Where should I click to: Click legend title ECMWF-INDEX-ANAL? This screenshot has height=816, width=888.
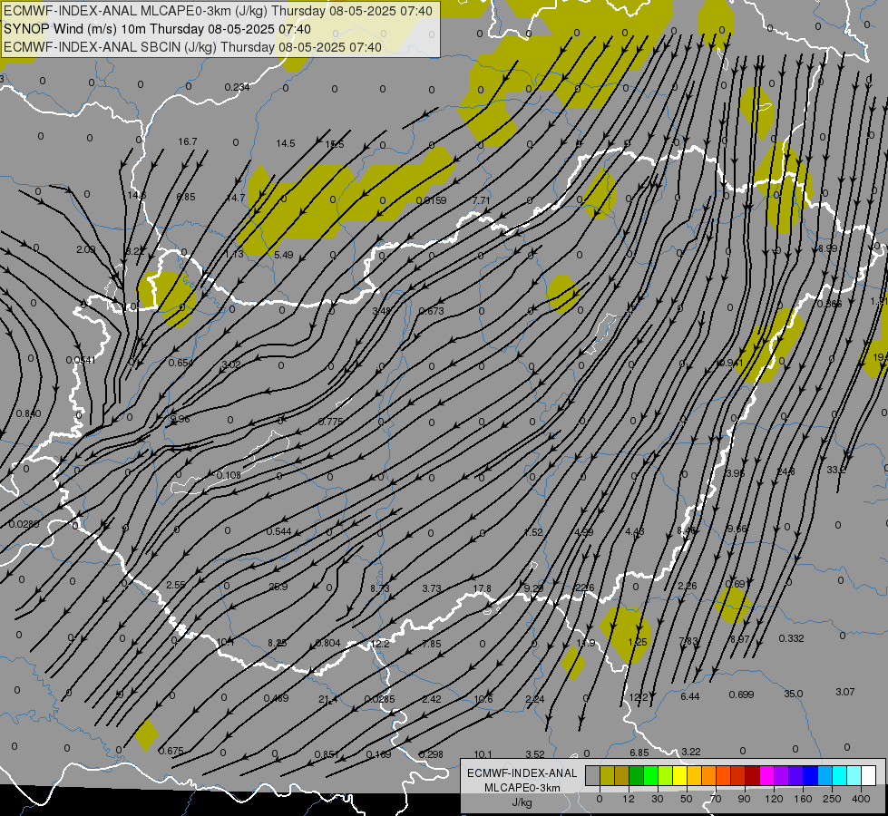522,773
